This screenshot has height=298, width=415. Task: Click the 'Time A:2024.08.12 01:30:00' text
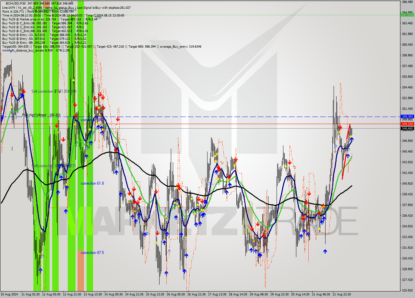pos(21,15)
